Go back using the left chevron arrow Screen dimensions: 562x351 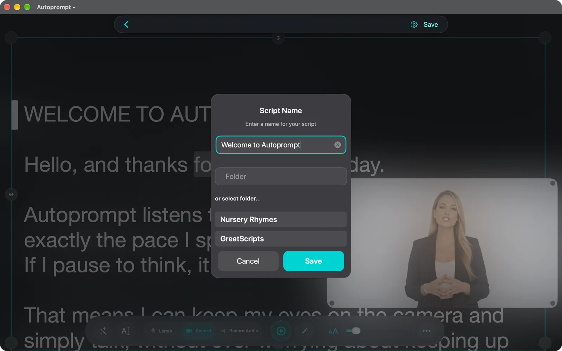tap(126, 24)
